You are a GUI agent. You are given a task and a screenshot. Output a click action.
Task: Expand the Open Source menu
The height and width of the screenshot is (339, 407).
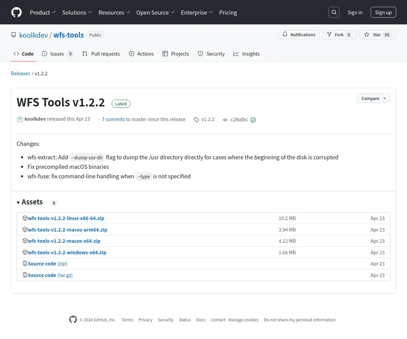pyautogui.click(x=155, y=13)
